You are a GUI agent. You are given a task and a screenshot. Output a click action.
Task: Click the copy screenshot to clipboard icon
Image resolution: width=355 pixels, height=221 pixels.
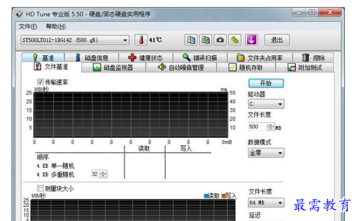[x=206, y=40]
